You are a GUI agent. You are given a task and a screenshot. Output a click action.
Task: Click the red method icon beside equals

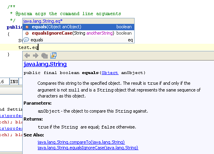tap(27, 27)
